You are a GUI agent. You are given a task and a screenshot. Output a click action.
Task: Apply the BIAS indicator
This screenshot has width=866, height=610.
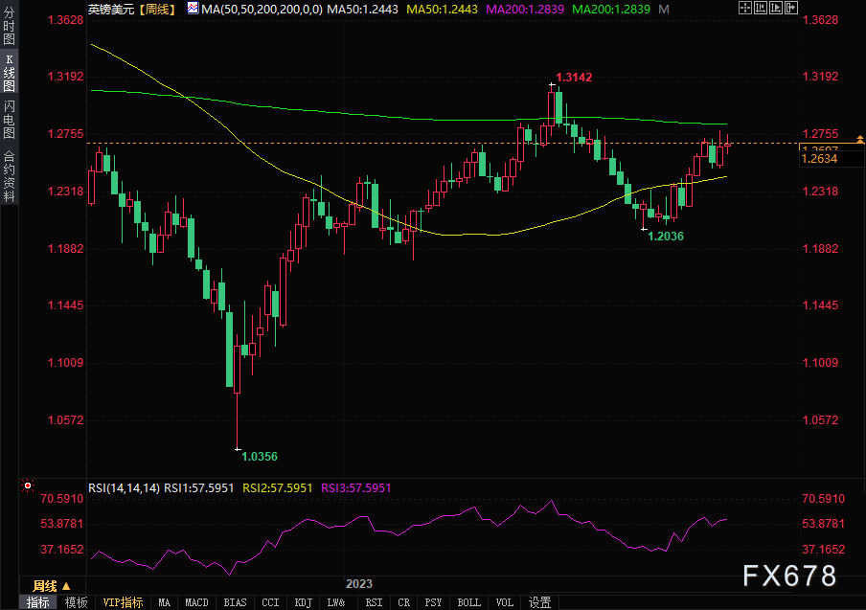click(234, 602)
